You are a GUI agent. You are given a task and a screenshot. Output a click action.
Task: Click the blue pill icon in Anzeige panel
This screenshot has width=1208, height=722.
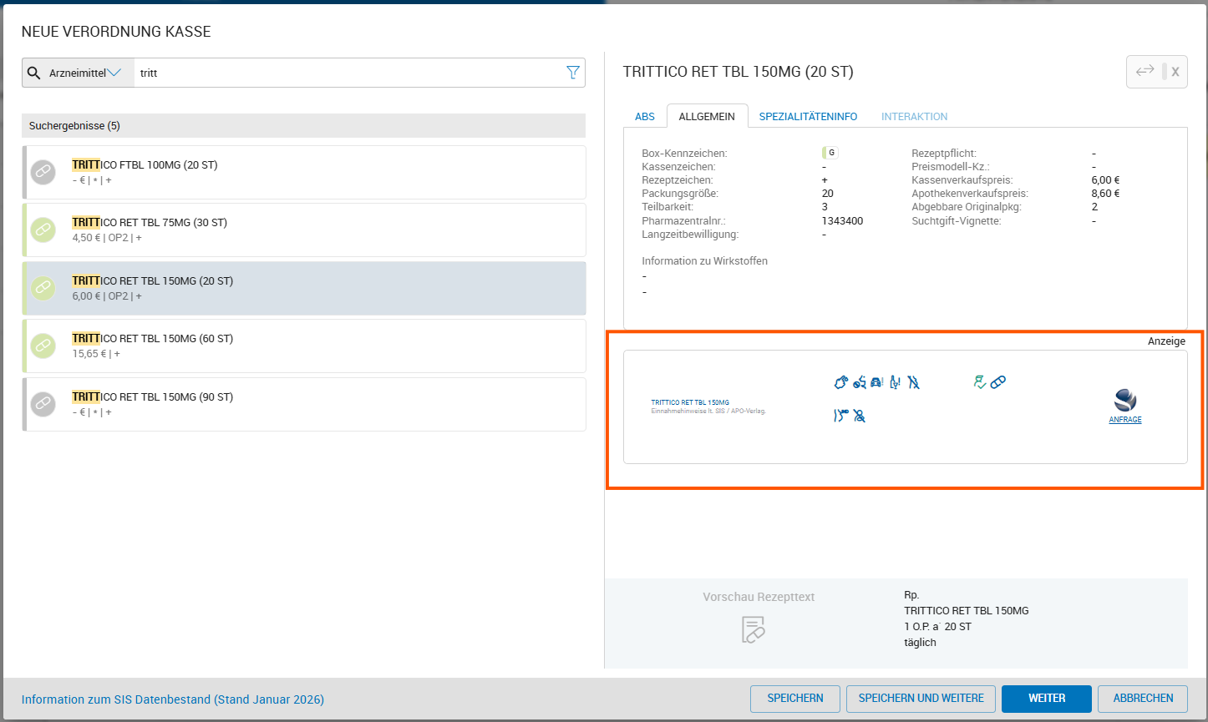point(997,382)
